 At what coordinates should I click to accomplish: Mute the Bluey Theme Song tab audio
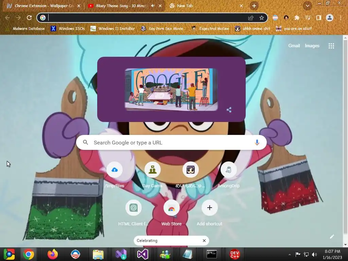pyautogui.click(x=153, y=6)
